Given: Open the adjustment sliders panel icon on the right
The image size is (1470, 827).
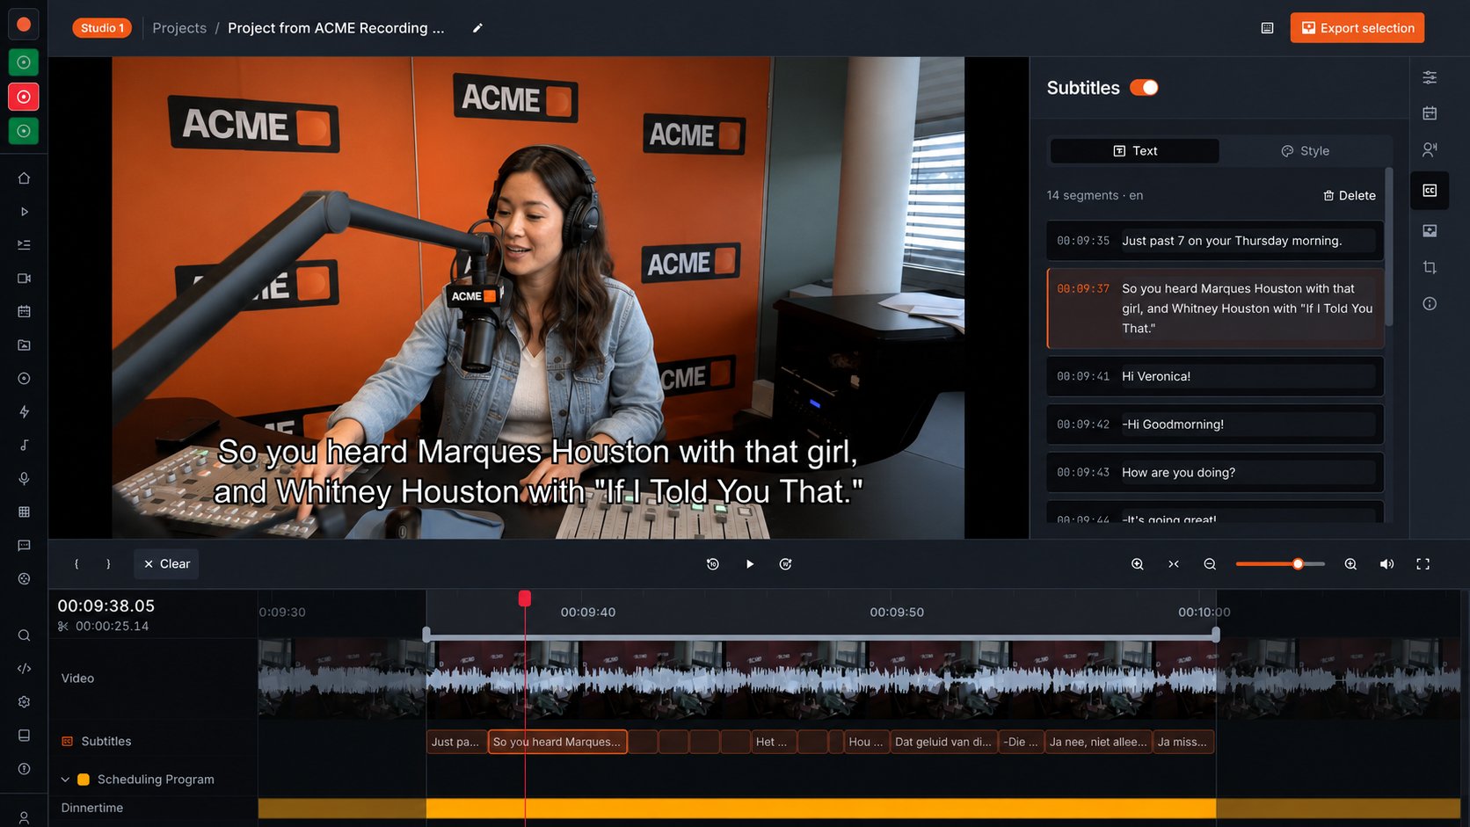Looking at the screenshot, I should pos(1430,77).
